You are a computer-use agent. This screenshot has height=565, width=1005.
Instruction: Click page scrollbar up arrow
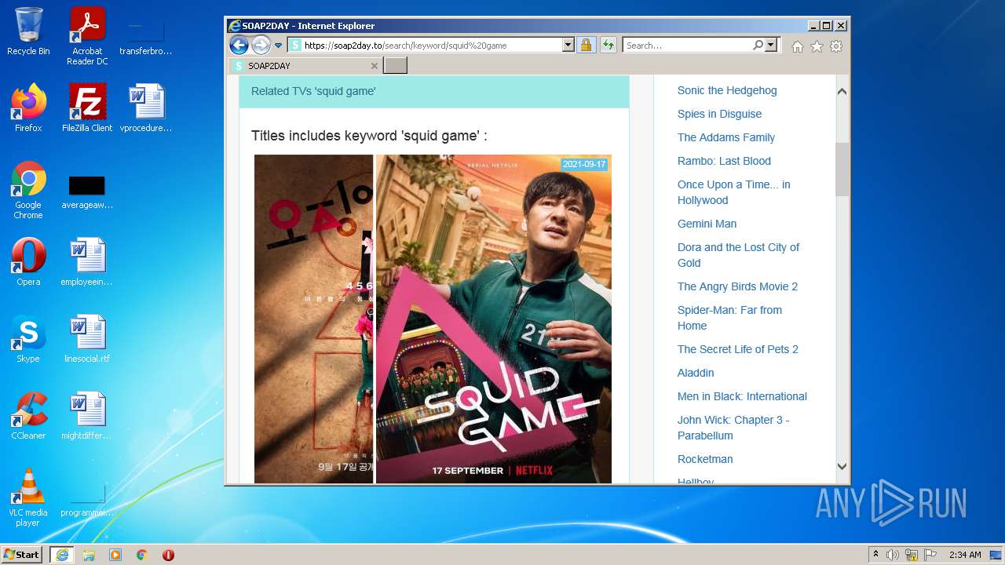tap(842, 91)
